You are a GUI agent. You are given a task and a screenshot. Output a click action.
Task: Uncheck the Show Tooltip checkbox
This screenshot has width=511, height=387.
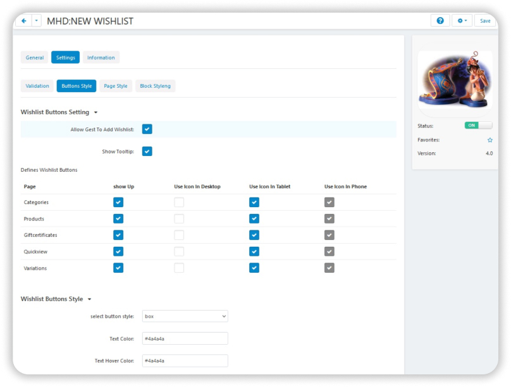point(147,152)
